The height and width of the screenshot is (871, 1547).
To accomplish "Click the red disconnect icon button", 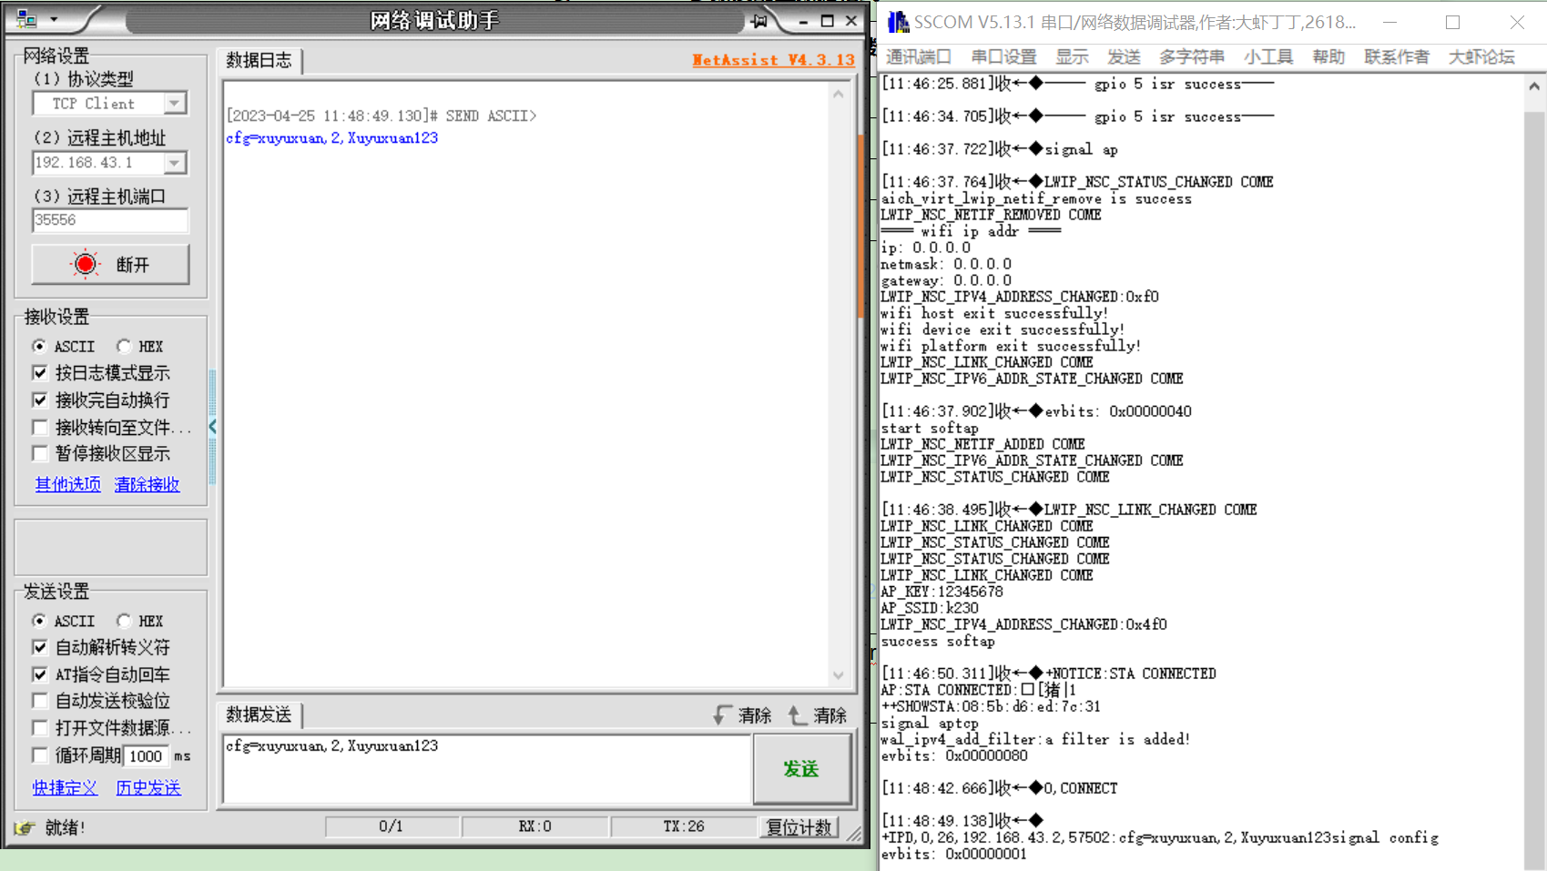I will pyautogui.click(x=86, y=264).
